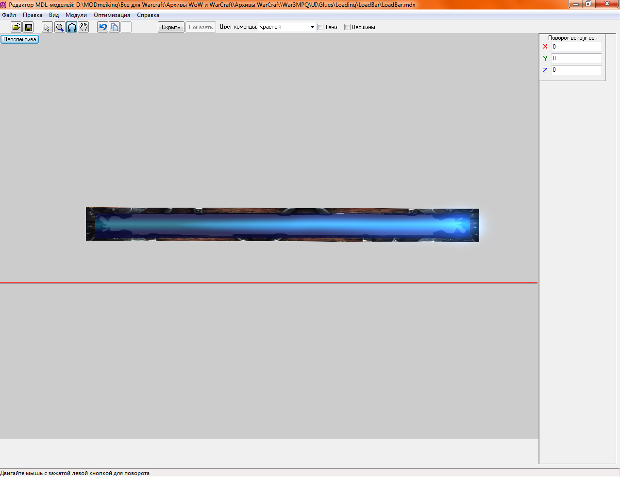This screenshot has height=477, width=620.
Task: Click the app icon in title bar
Action: pyautogui.click(x=4, y=4)
